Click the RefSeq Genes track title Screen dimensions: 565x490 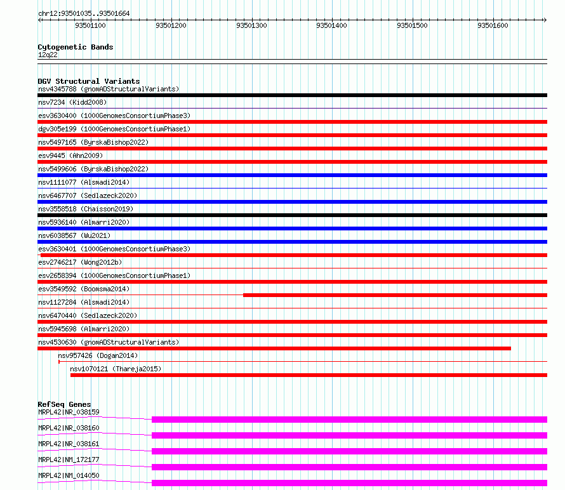(x=65, y=404)
